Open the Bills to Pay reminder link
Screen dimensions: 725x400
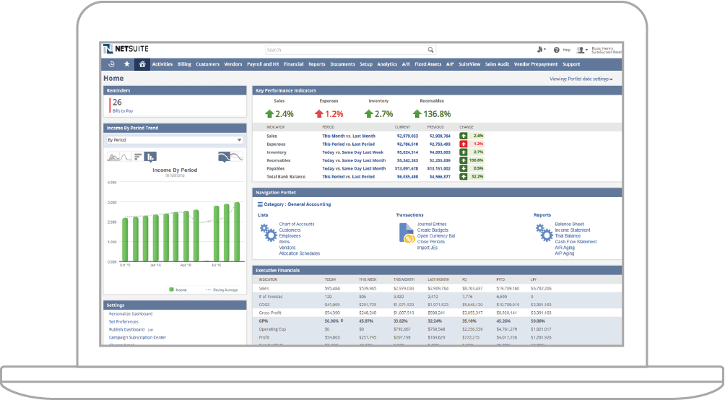point(123,111)
